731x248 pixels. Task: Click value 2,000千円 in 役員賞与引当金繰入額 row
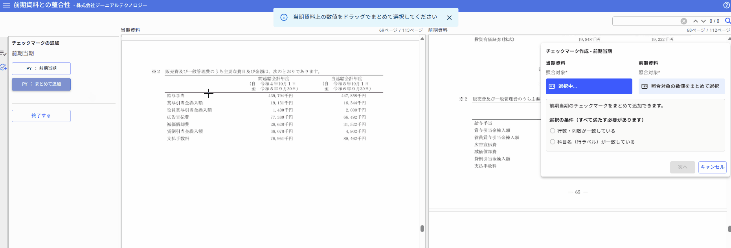click(356, 110)
